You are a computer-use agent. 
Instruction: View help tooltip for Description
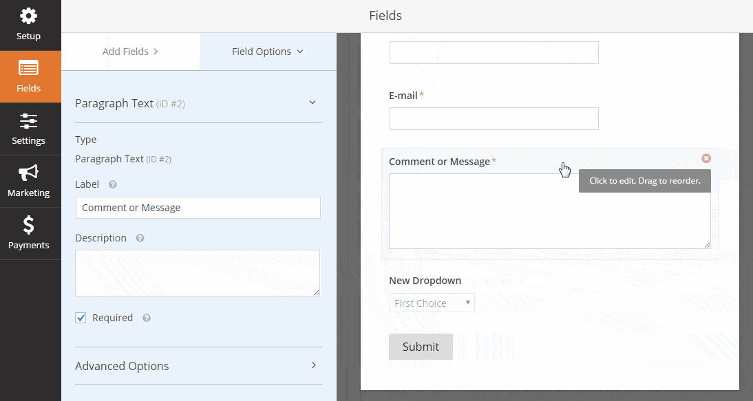pos(140,237)
